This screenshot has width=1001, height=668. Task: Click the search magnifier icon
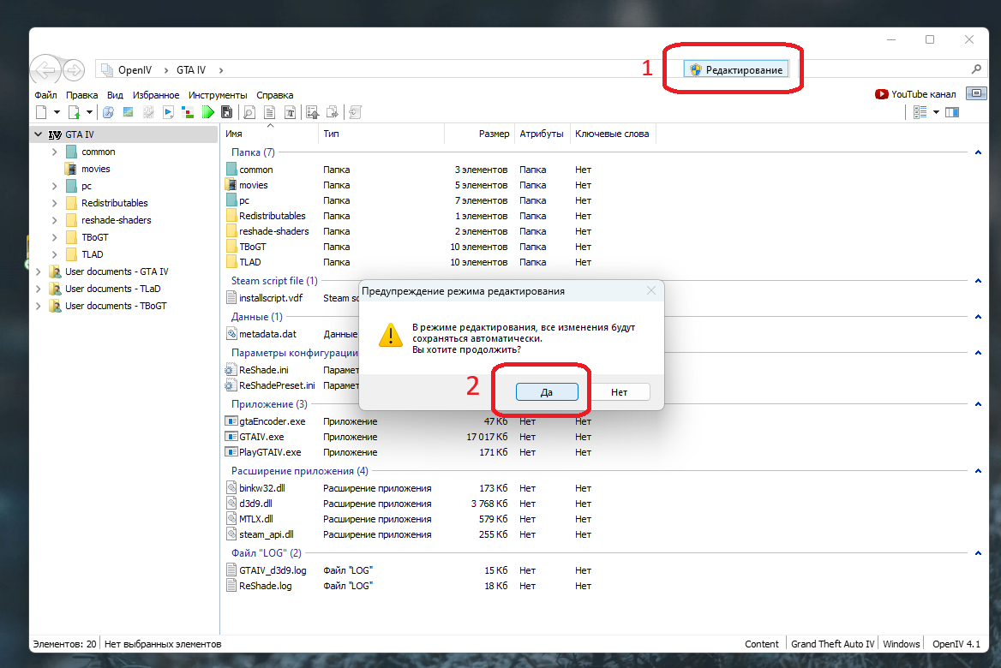pos(976,69)
